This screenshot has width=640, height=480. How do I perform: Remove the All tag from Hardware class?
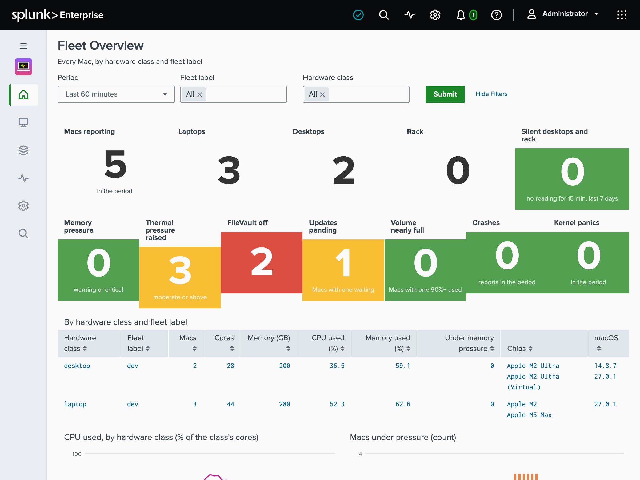point(322,94)
